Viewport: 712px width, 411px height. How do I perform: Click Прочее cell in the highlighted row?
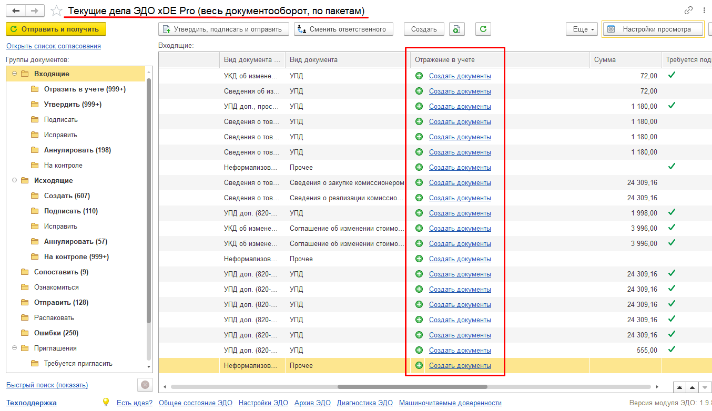coord(348,365)
